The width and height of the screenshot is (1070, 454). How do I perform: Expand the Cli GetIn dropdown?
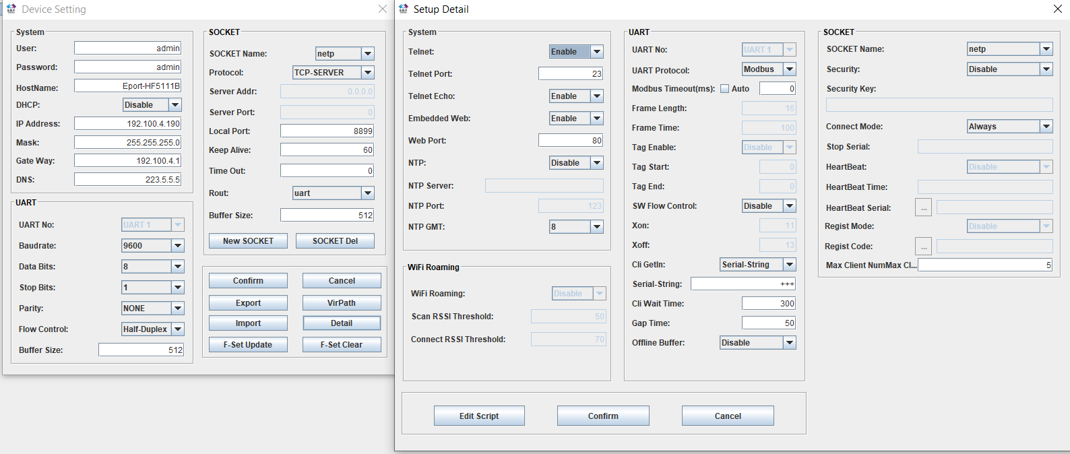point(790,265)
